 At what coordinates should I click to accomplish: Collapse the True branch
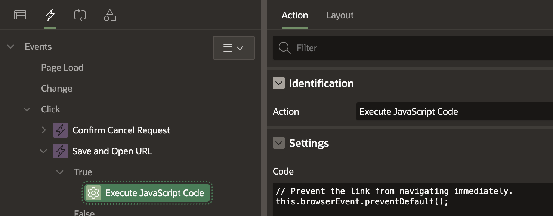[60, 172]
